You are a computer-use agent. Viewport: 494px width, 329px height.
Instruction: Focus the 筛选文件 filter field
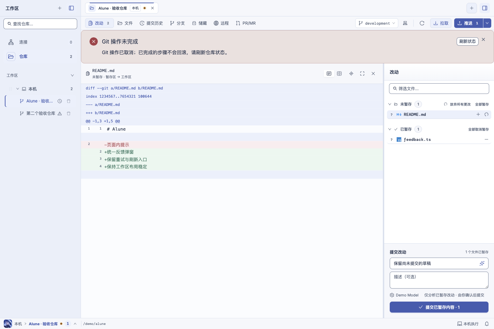(439, 88)
